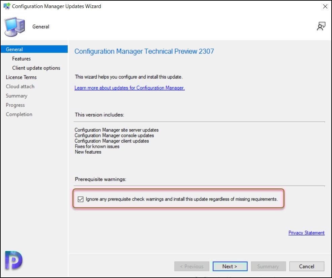
Task: Untick the ignore prerequisite check warnings checkbox
Action: pyautogui.click(x=81, y=199)
